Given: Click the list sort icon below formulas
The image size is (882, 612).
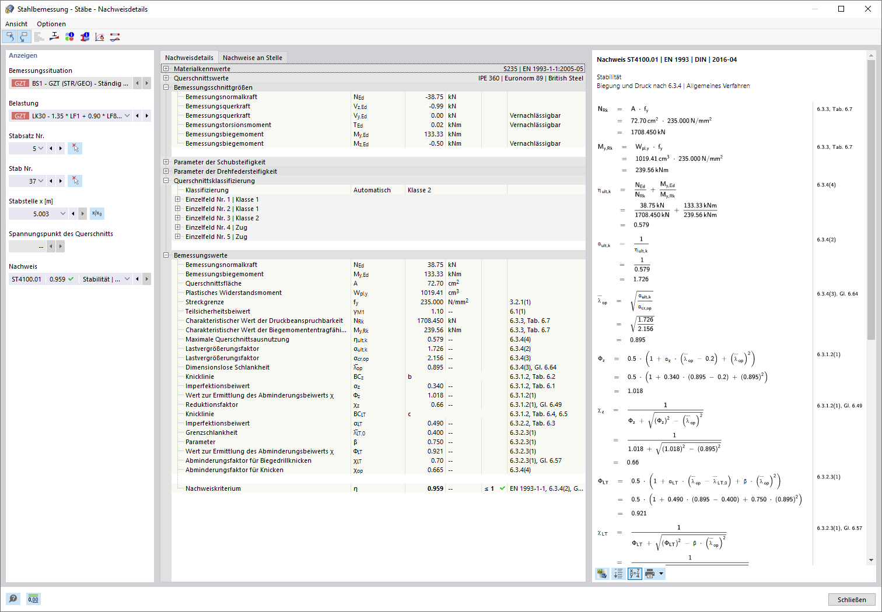Looking at the screenshot, I should click(618, 574).
